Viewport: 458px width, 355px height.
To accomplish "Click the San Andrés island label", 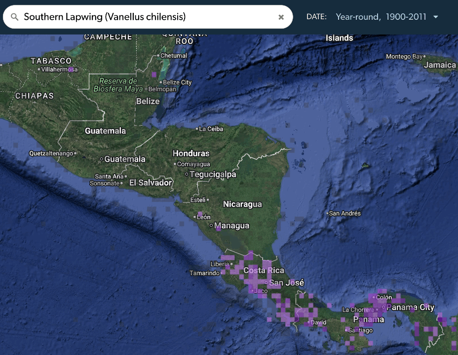I will pyautogui.click(x=344, y=213).
